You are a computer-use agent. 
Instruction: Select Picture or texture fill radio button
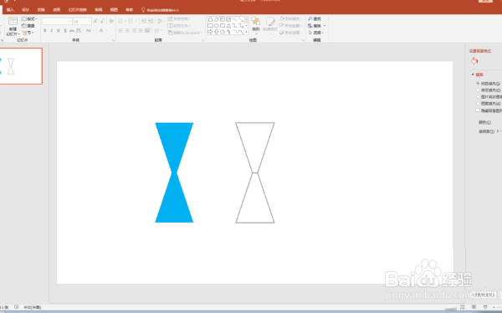[x=478, y=97]
